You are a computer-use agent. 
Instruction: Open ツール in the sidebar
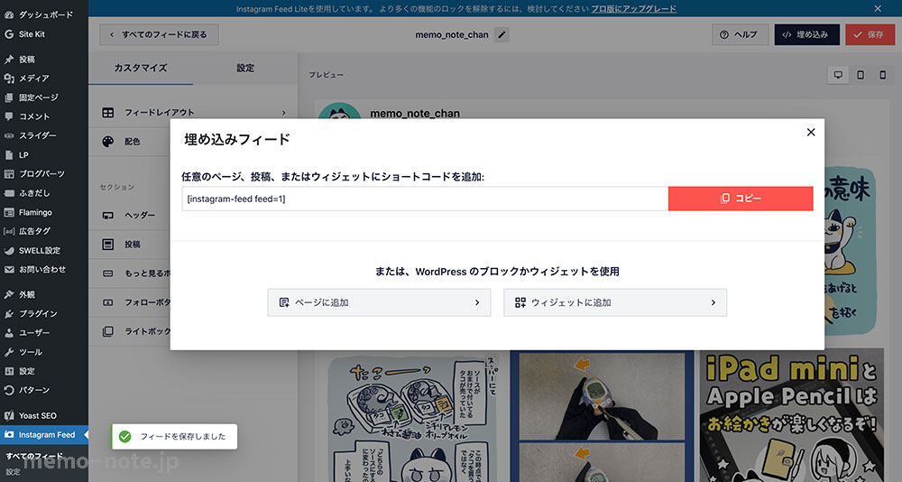pos(44,352)
